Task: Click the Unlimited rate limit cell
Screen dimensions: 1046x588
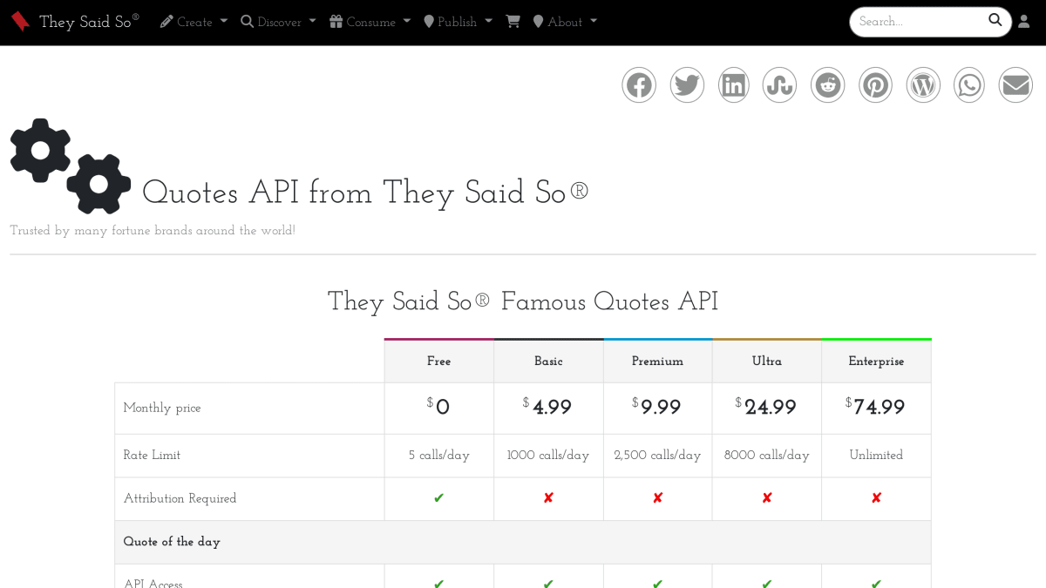Action: tap(876, 456)
